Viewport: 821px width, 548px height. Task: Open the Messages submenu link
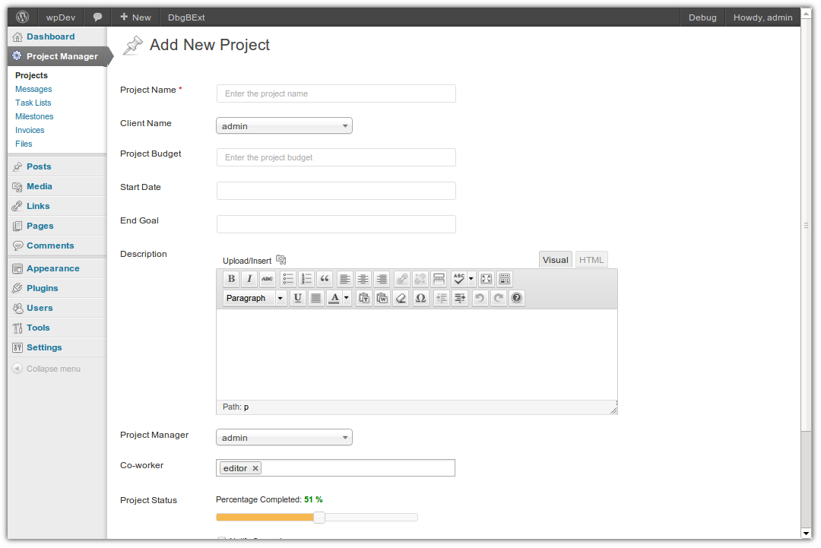[x=33, y=90]
